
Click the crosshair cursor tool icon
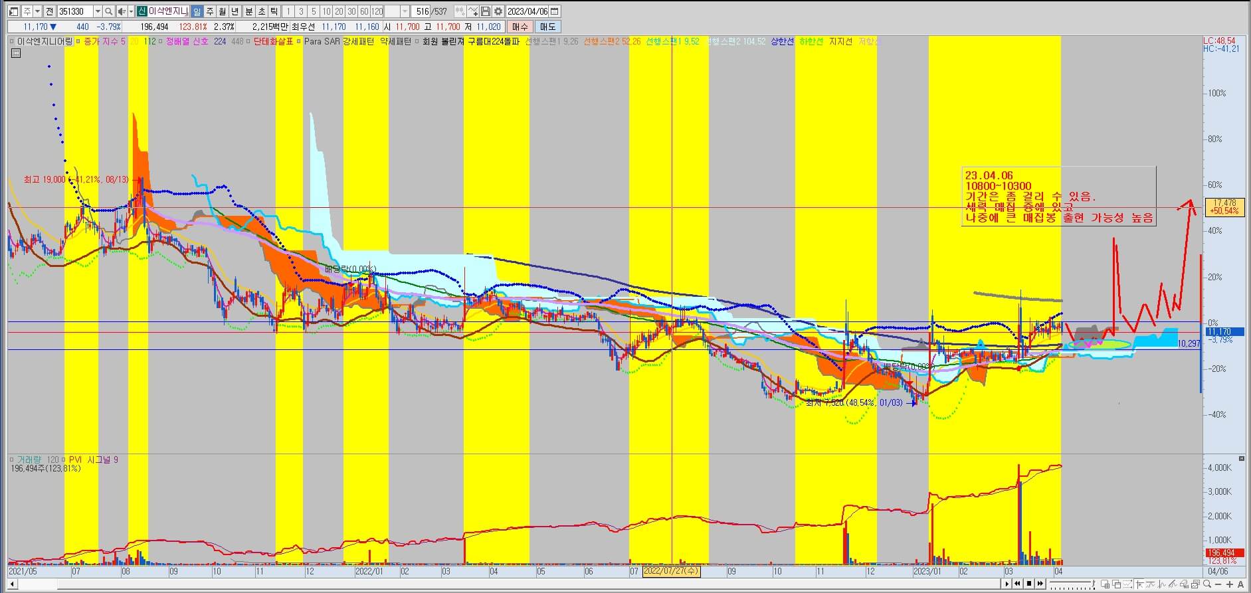(1140, 584)
